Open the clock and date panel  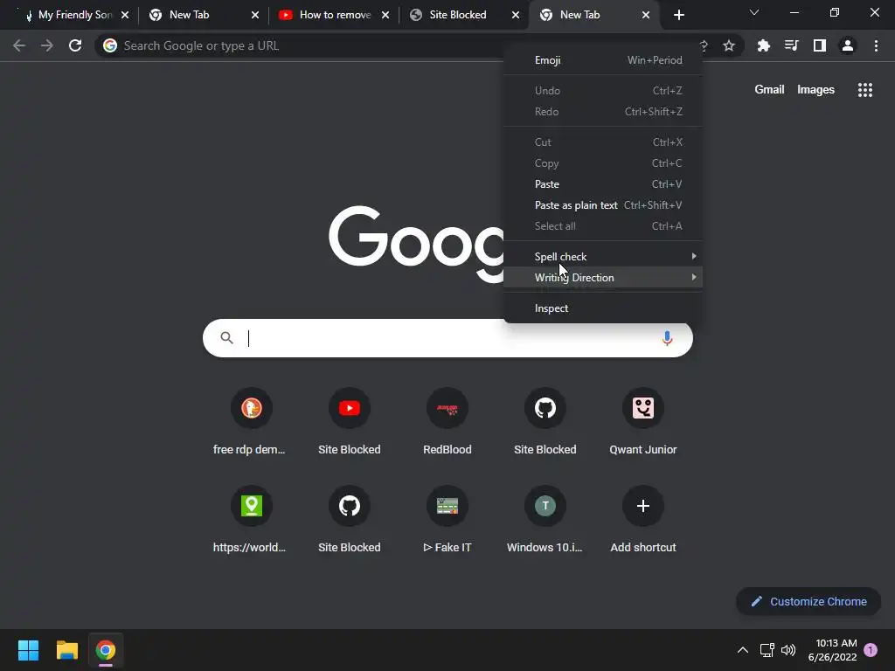pos(833,650)
